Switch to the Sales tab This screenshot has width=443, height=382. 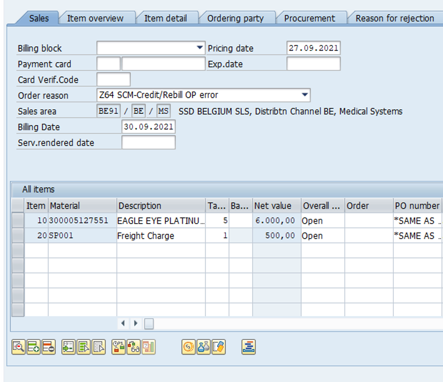pos(39,18)
